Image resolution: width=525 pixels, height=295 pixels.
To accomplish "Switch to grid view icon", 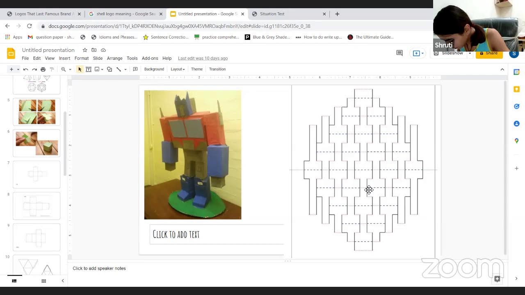I will (43, 281).
